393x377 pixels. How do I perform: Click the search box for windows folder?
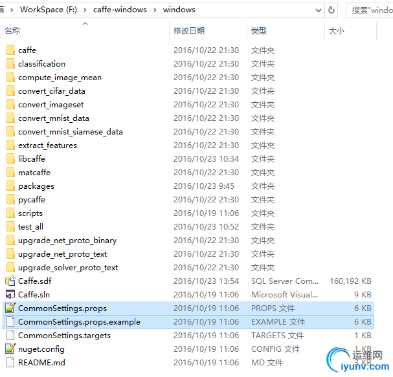pos(370,10)
